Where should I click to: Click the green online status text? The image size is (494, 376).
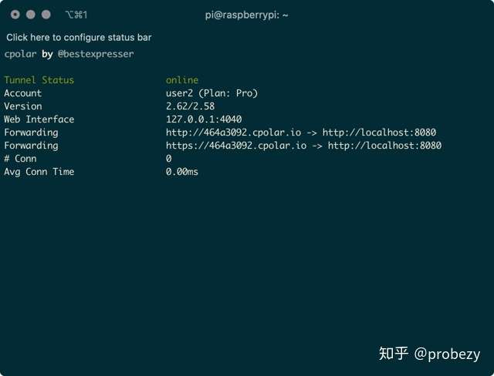click(x=182, y=80)
